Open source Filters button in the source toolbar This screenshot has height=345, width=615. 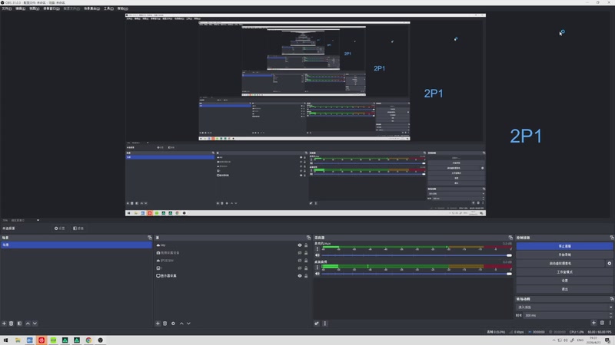[x=78, y=228]
